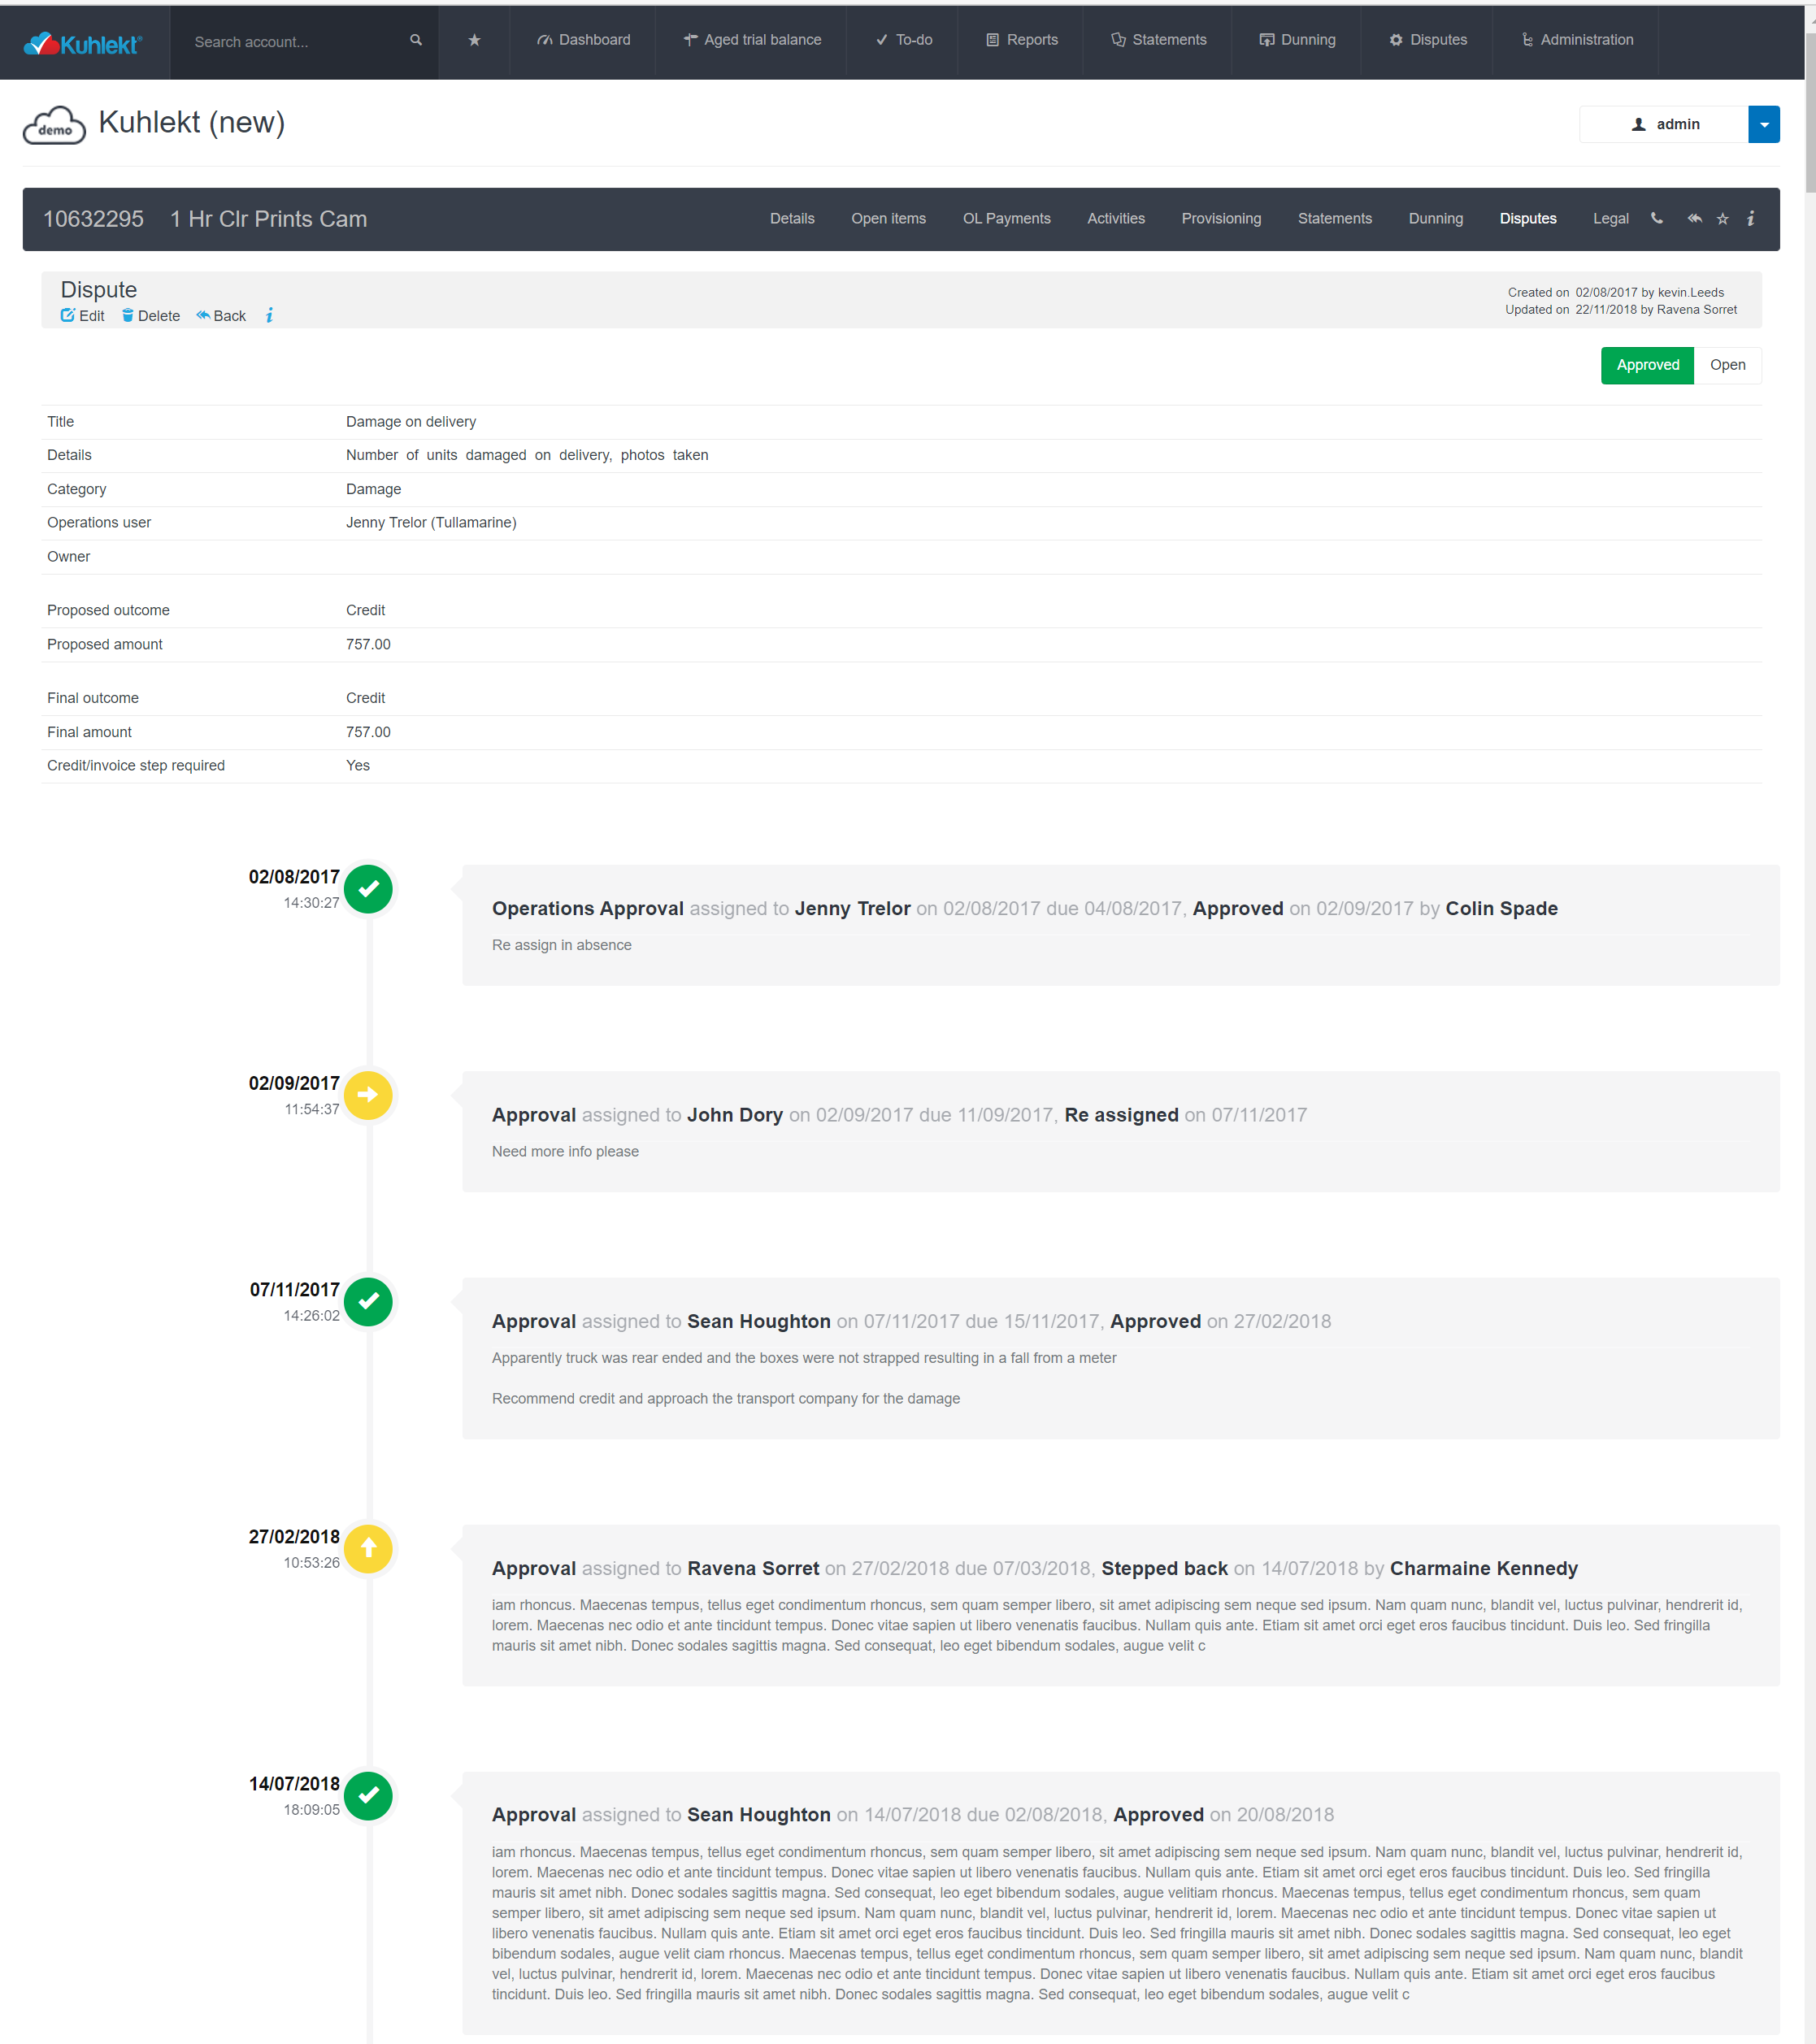Focus the Search account field
Viewport: 1816px width, 2044px height.
292,42
